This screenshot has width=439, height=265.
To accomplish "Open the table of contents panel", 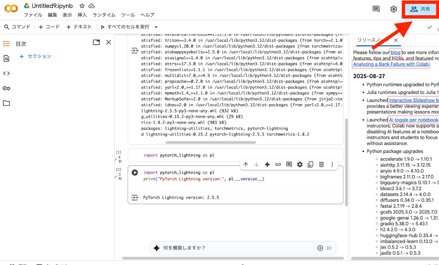I will [6, 43].
